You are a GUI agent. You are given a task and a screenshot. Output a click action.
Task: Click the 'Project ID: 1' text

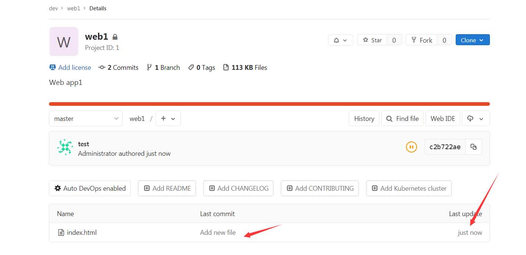[x=102, y=48]
